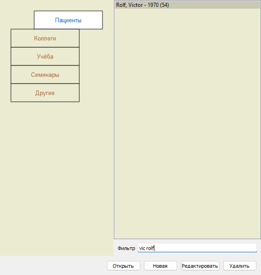Switch to the Пациенты tab

coord(68,20)
